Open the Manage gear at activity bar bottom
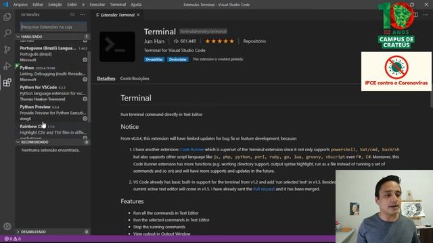Viewport: 433px width, 243px height. pos(7,226)
